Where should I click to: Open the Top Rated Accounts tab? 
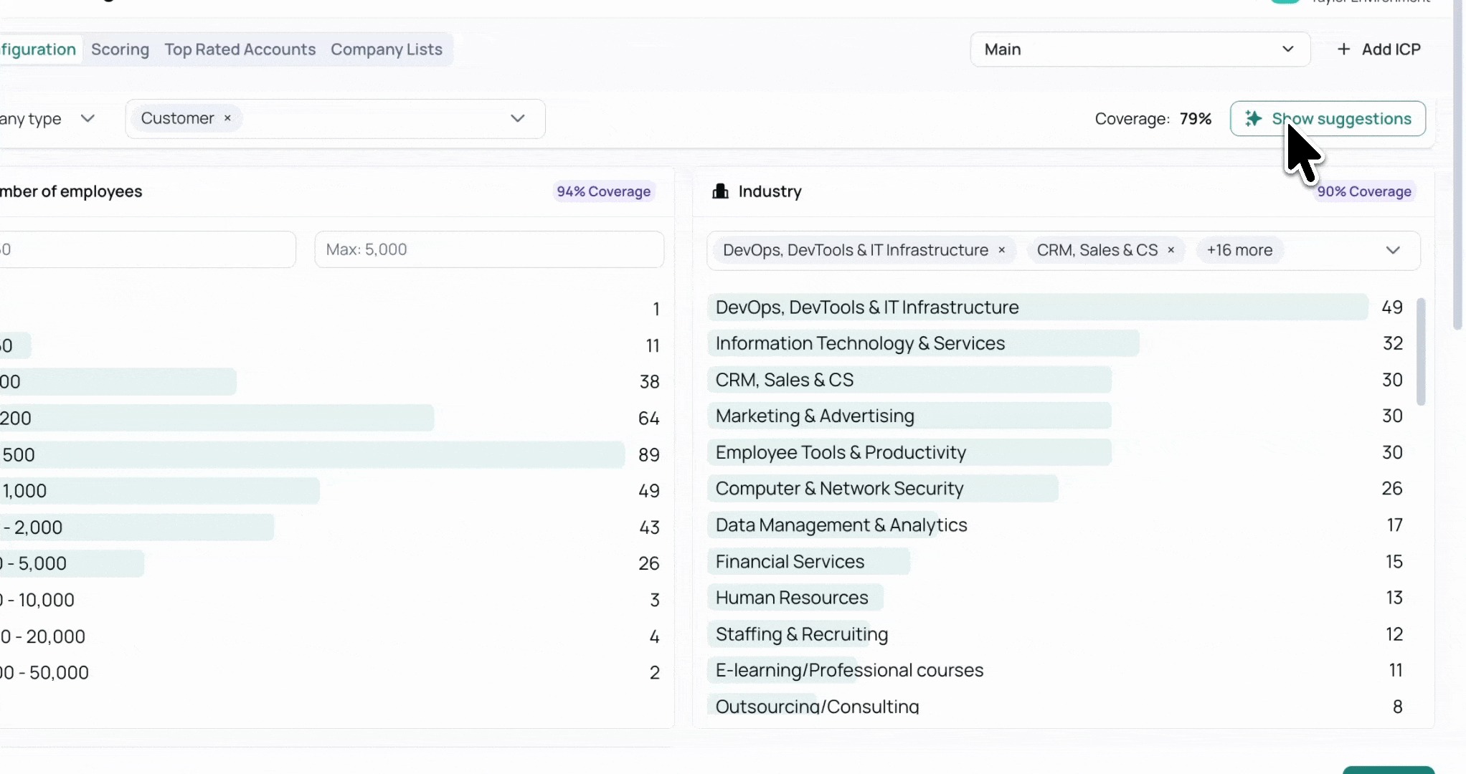240,49
